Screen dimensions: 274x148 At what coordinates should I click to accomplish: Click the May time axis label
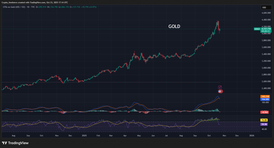tap(139, 136)
